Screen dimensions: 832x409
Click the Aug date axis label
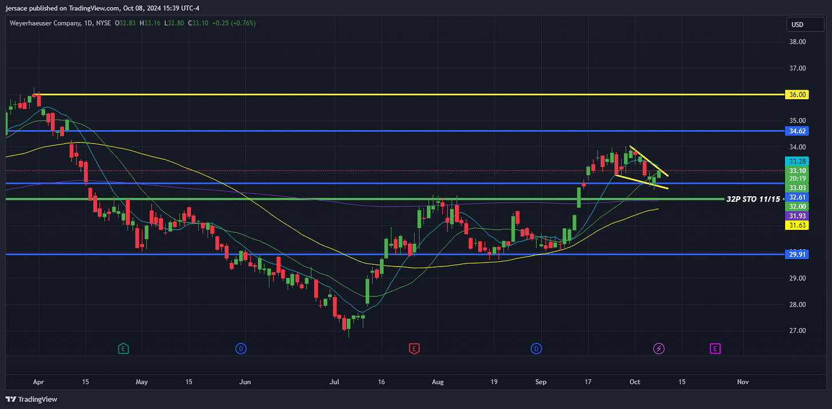click(438, 382)
